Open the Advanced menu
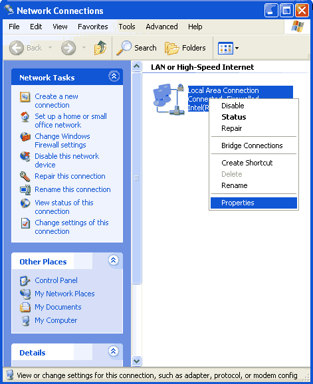The height and width of the screenshot is (384, 313). (161, 27)
